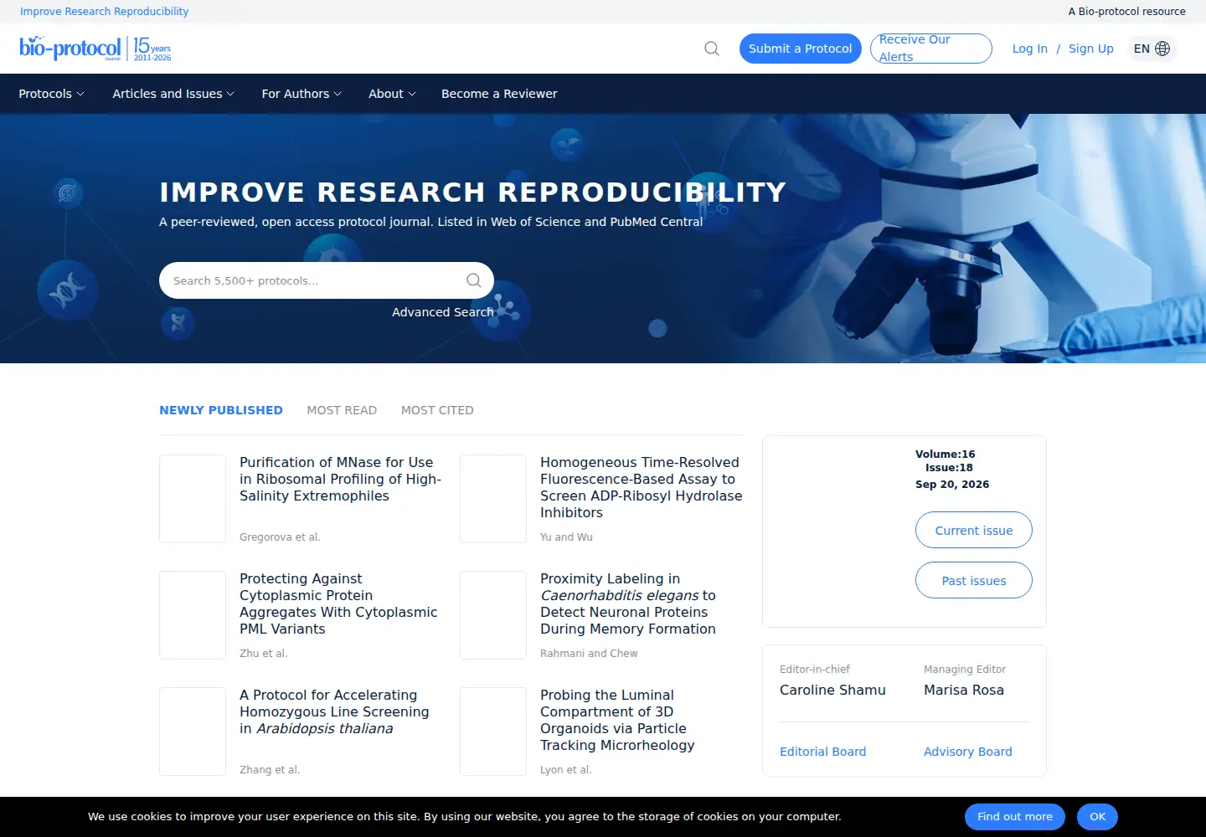Open Purification of MNase article title

point(340,479)
